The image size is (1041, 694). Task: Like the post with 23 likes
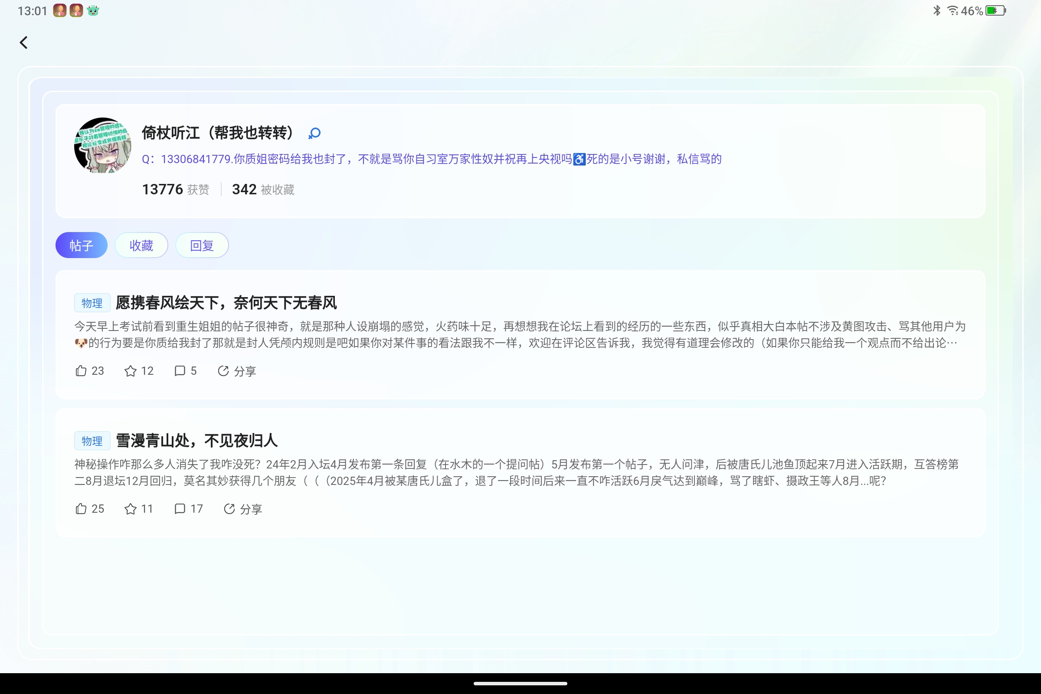(90, 371)
